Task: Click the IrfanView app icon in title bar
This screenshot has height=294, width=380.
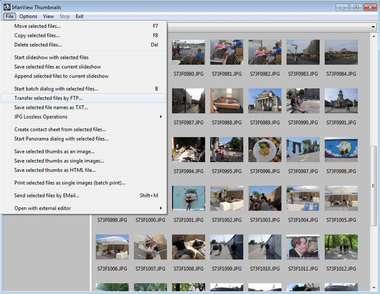Action: [7, 7]
